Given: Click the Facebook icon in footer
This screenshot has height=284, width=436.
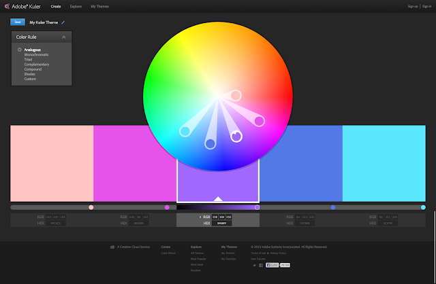Looking at the screenshot, I should tap(261, 266).
